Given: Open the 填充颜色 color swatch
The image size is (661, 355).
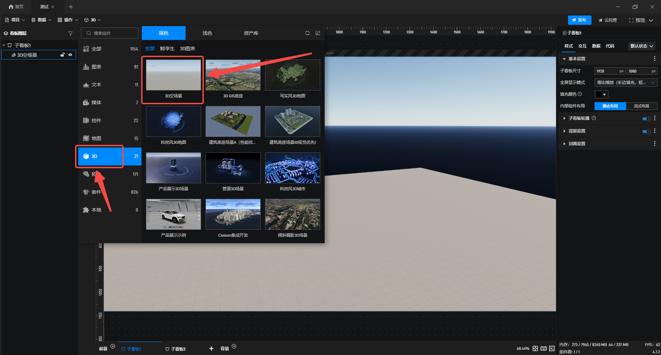Looking at the screenshot, I should point(601,94).
